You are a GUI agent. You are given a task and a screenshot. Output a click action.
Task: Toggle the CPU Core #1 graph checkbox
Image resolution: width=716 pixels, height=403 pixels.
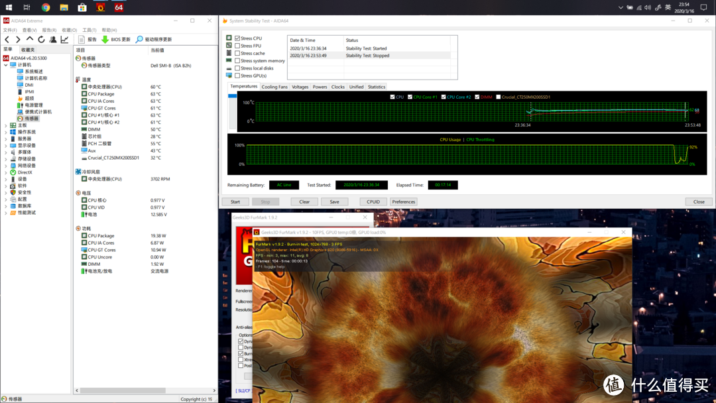410,97
